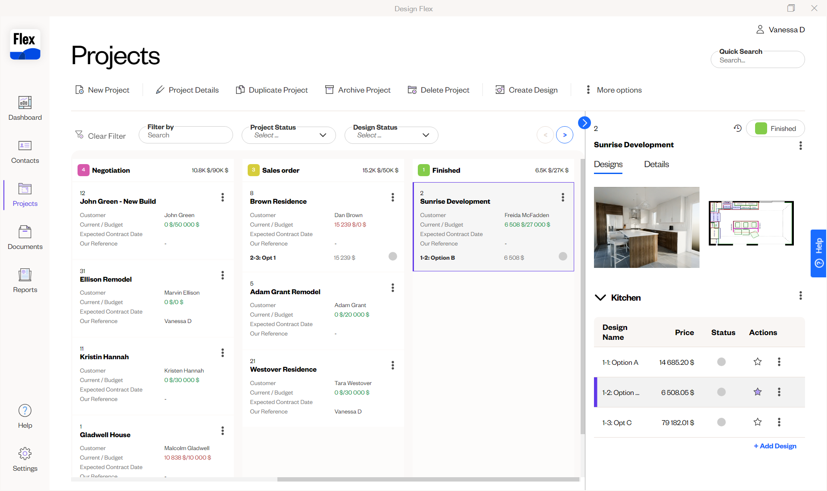The height and width of the screenshot is (491, 827).
Task: Toggle status dot on Brown Residence card
Action: coord(393,256)
